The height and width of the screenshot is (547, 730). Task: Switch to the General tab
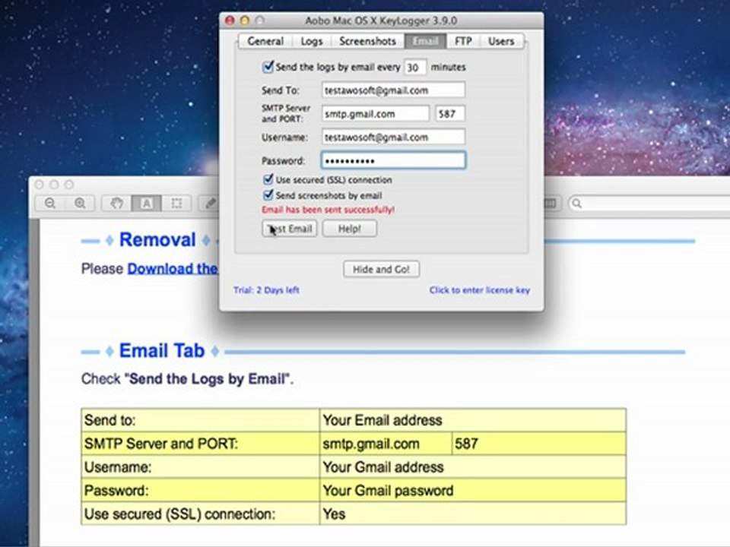265,41
